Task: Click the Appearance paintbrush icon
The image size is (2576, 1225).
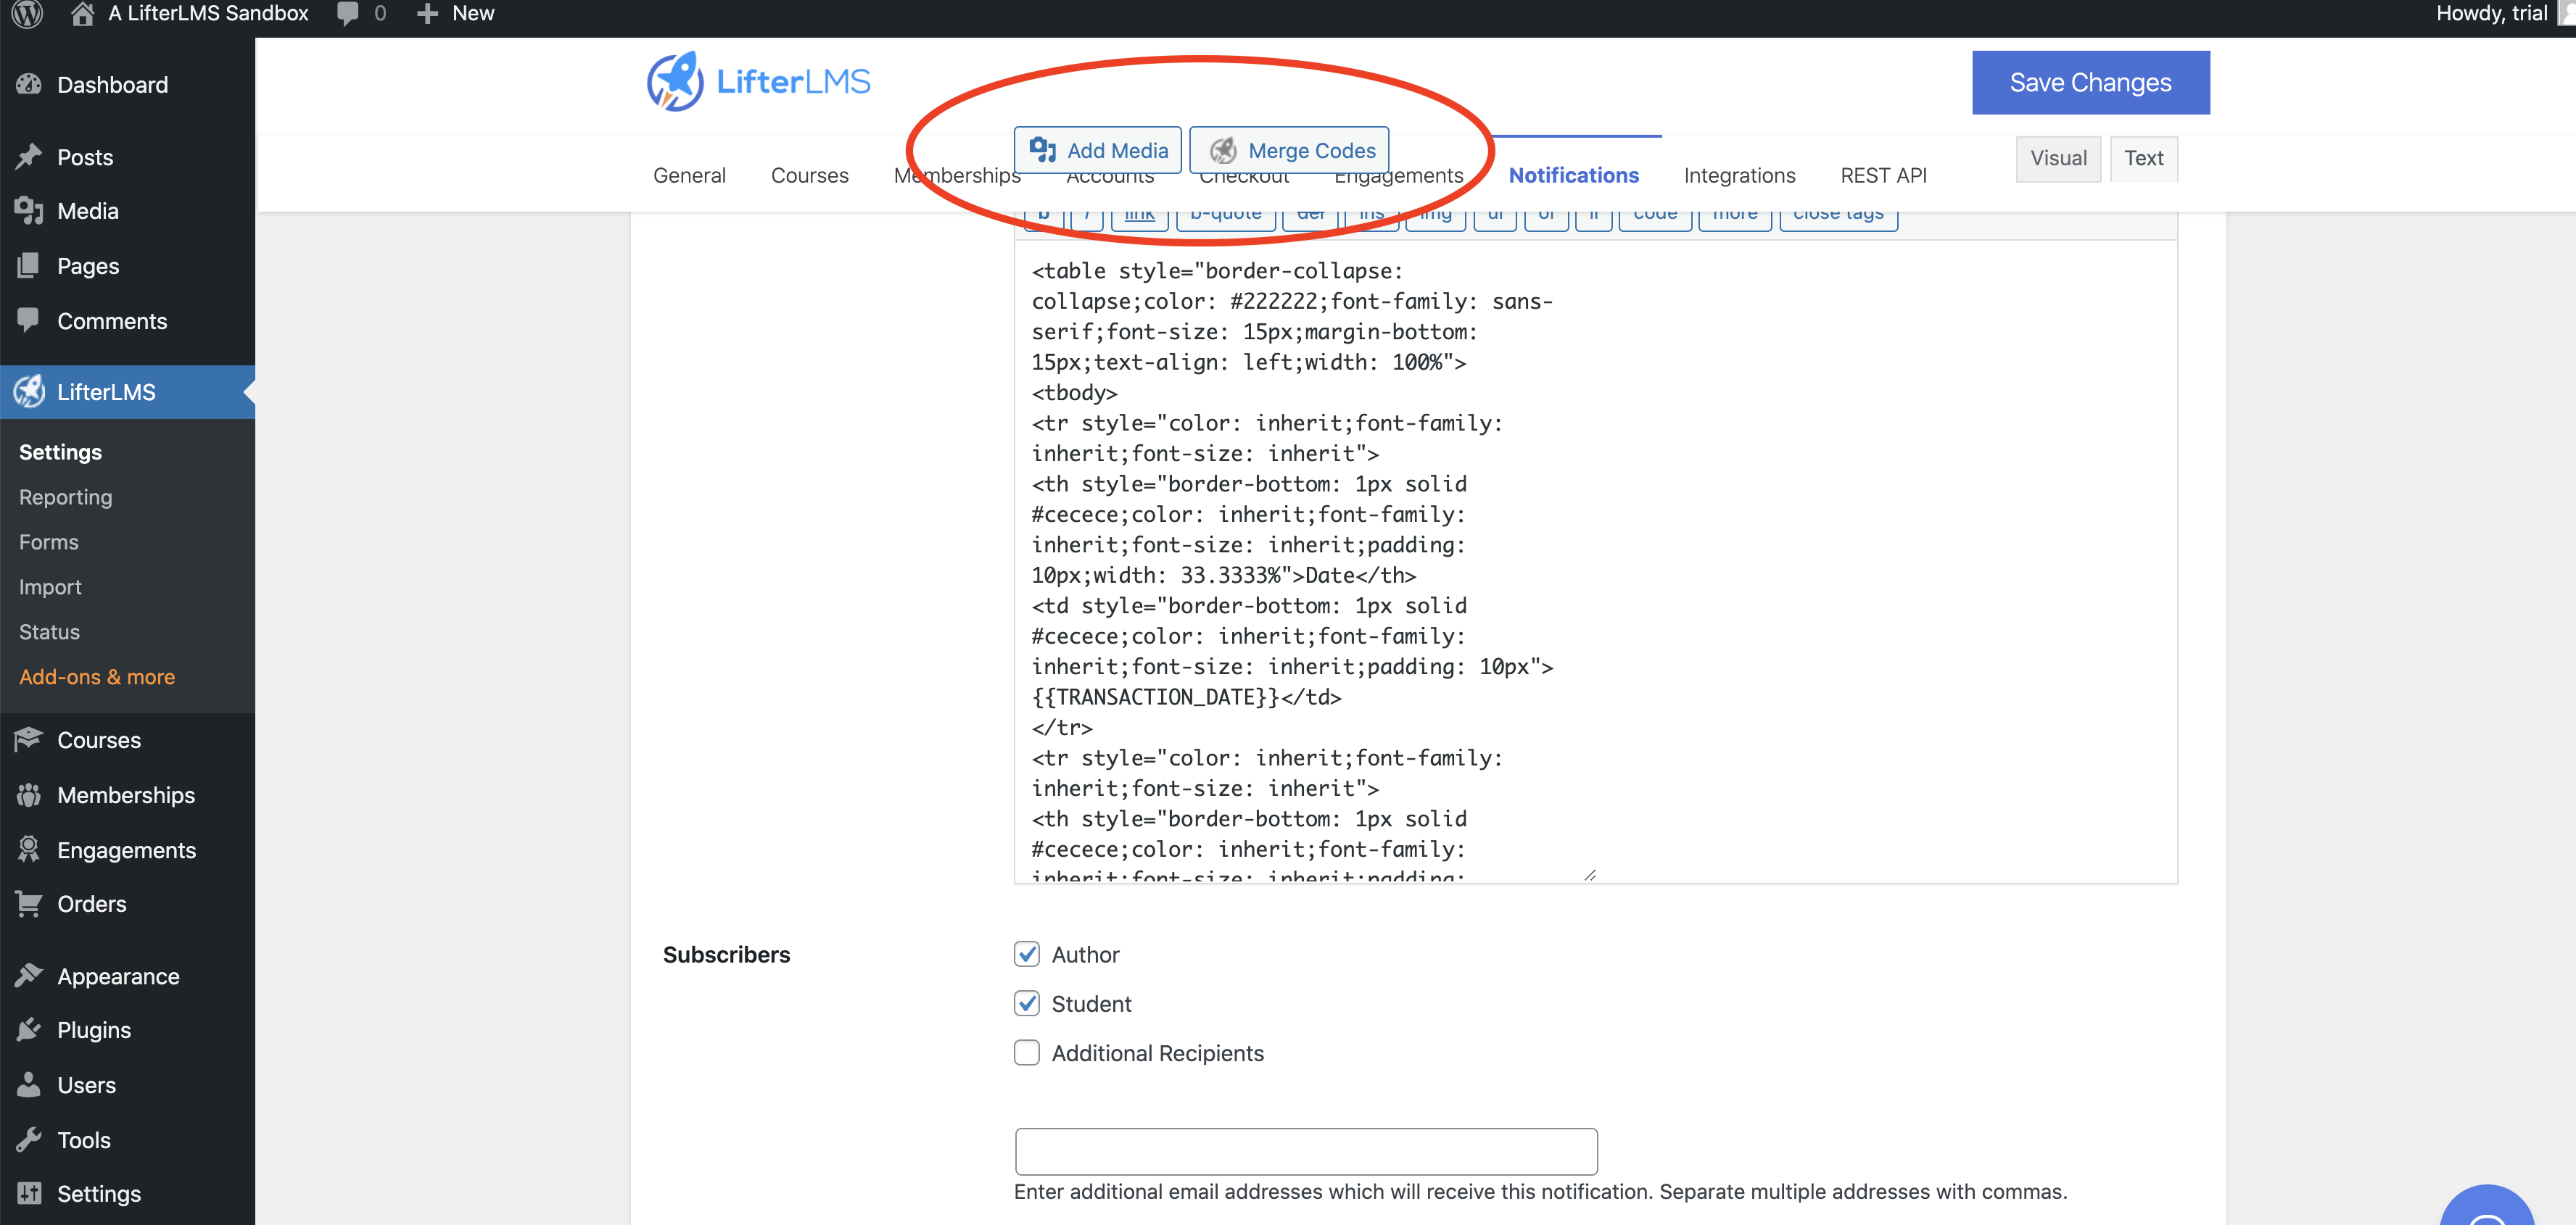Action: [29, 975]
